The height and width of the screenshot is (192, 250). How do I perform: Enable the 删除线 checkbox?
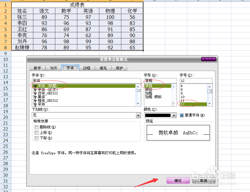pyautogui.click(x=37, y=127)
